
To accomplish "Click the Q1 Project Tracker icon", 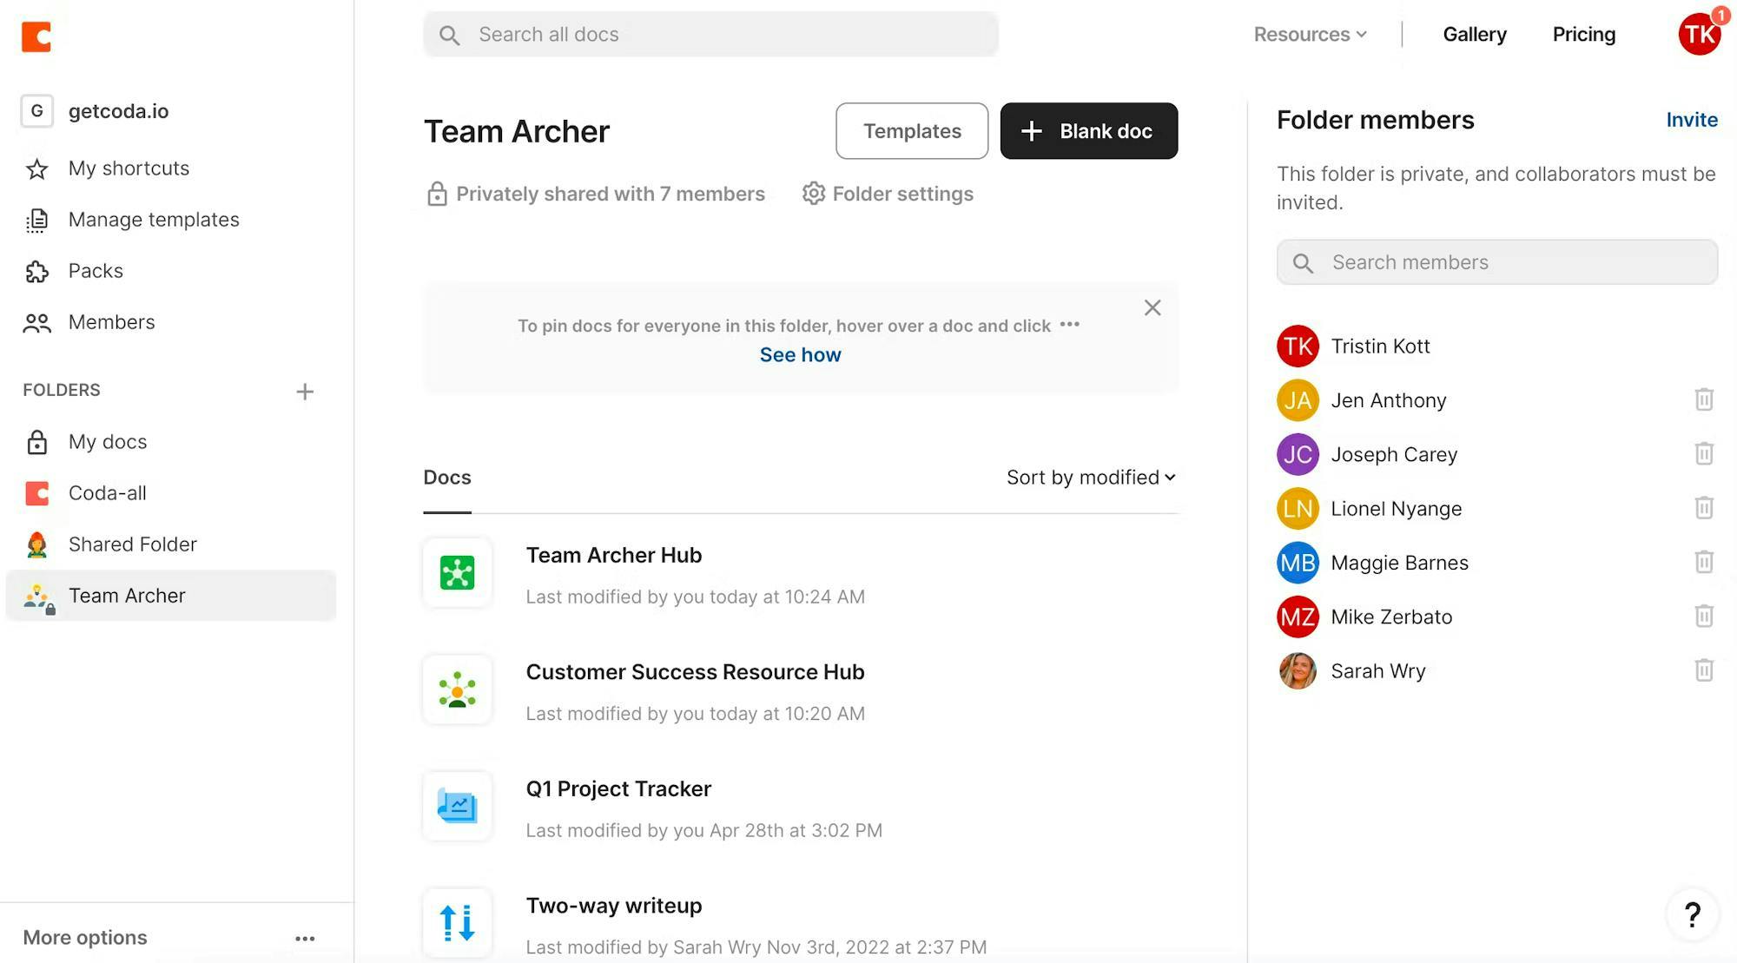I will pos(458,807).
